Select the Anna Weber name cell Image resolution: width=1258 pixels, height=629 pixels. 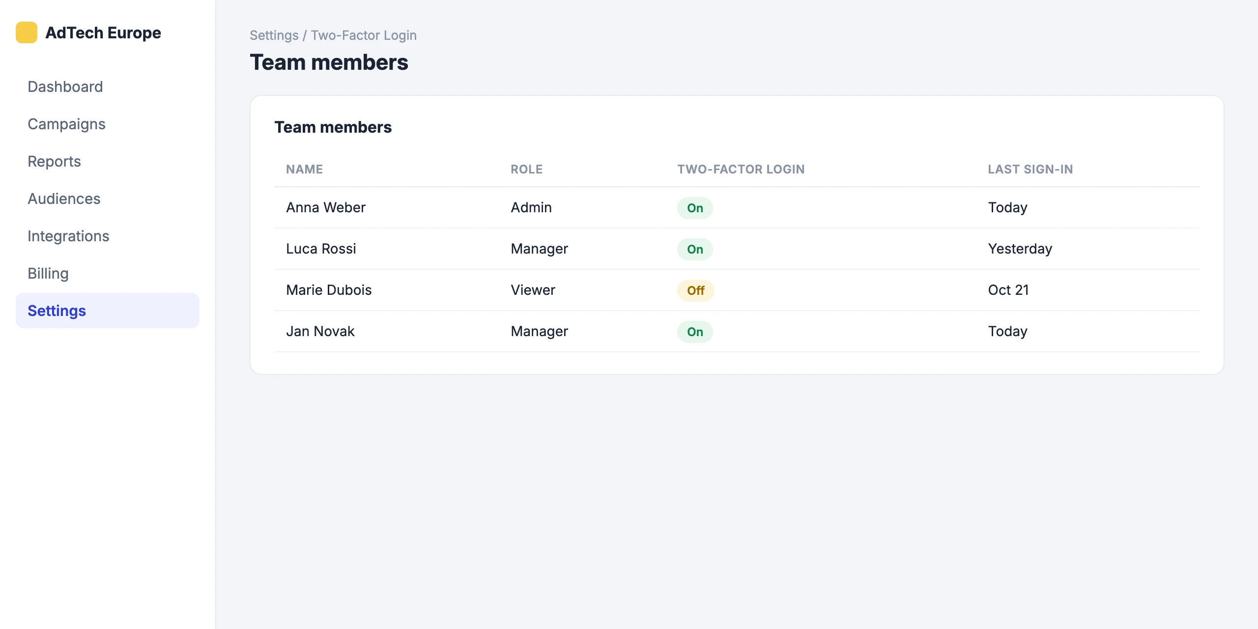(326, 207)
